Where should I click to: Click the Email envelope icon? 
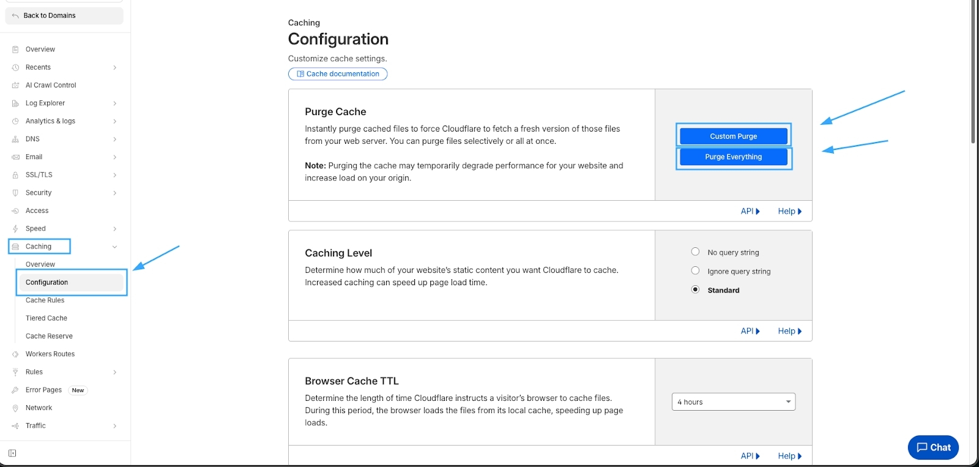(x=15, y=157)
